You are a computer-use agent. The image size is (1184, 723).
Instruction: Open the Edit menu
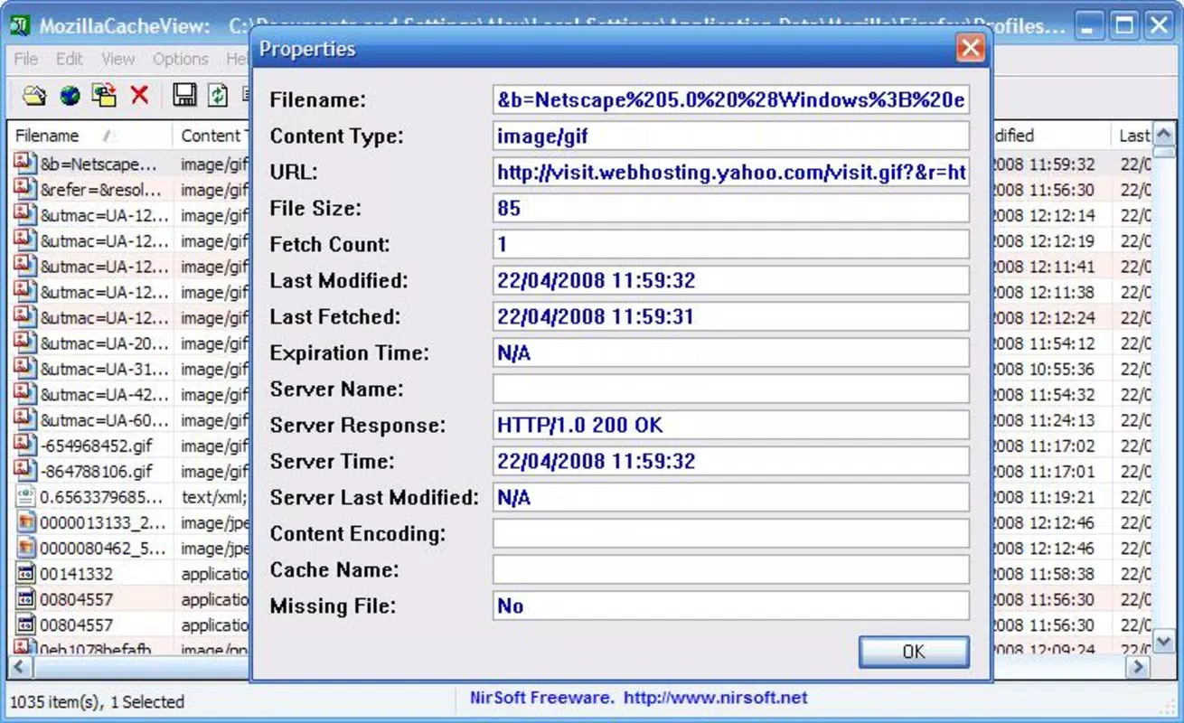70,59
